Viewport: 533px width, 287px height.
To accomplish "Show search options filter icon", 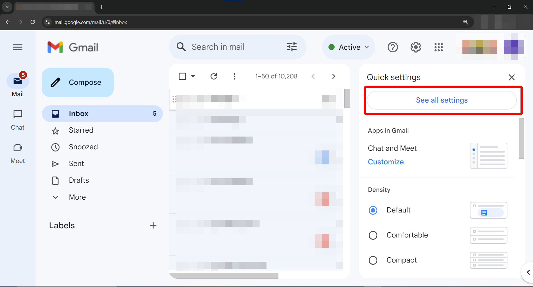I will point(292,47).
